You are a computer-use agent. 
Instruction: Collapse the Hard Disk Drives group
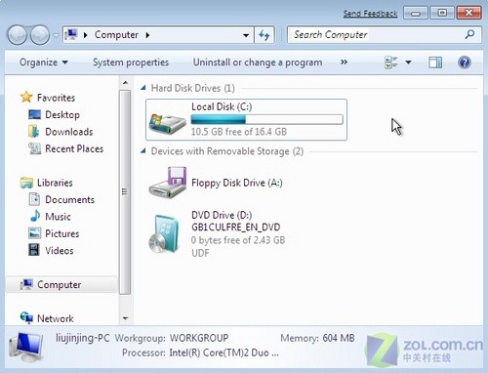[142, 88]
